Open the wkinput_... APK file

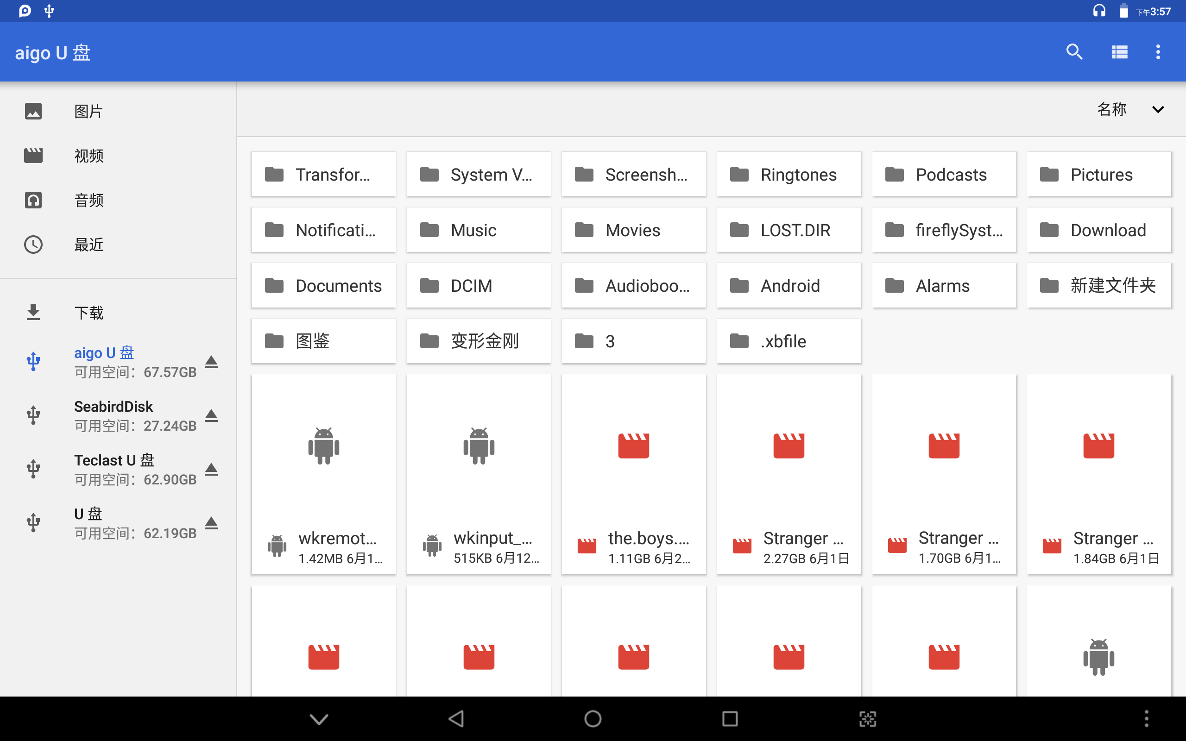pos(479,474)
